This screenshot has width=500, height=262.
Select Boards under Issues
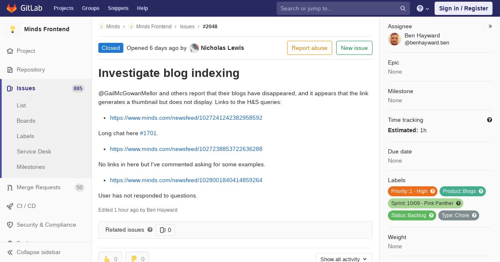pos(26,121)
